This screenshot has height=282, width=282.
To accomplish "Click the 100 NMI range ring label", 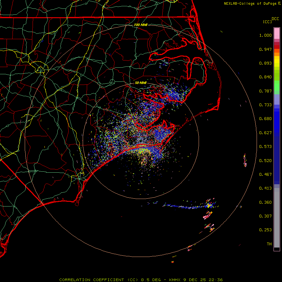I will (x=141, y=25).
